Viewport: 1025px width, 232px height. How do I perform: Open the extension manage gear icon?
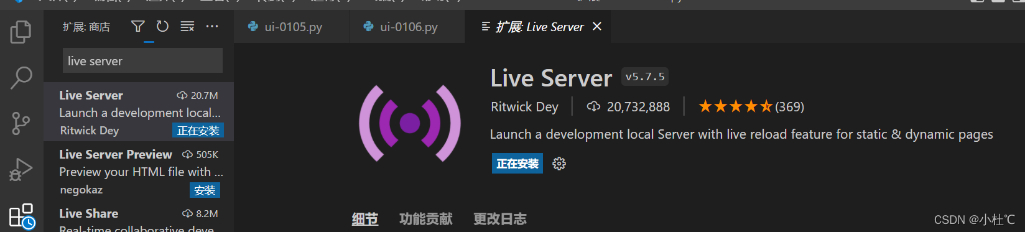[559, 164]
